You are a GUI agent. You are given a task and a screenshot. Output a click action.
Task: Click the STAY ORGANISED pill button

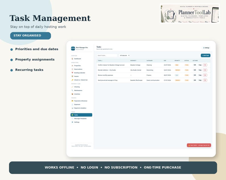[30, 36]
